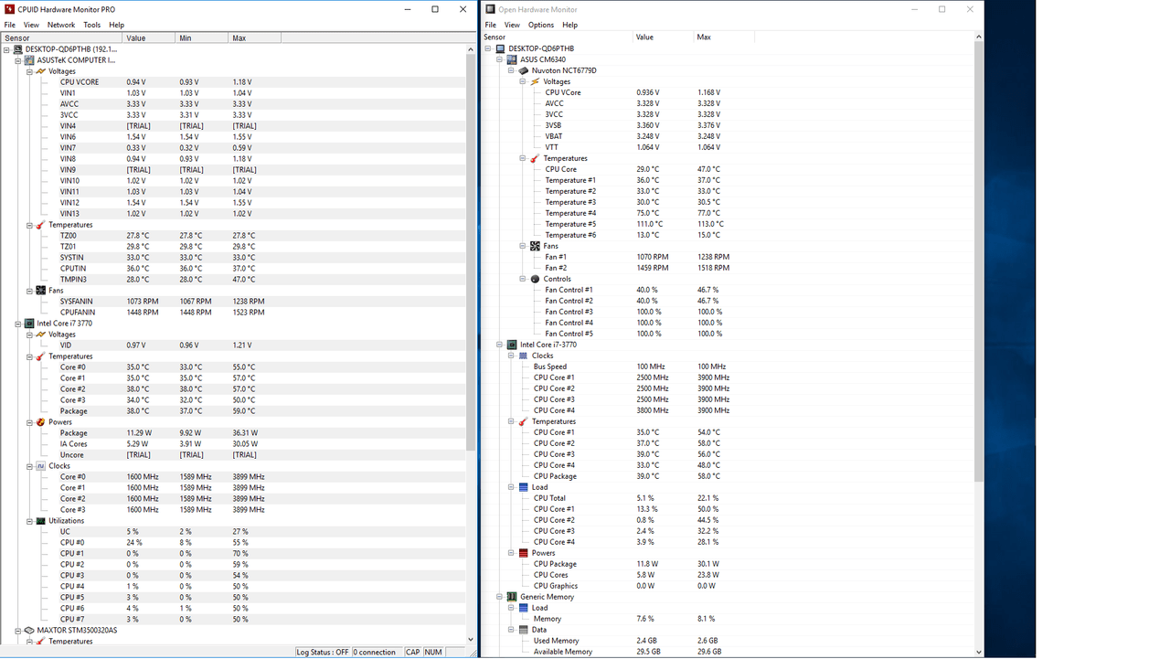The width and height of the screenshot is (1170, 659).
Task: Click the Load icon under Generic Memory
Action: pos(522,607)
